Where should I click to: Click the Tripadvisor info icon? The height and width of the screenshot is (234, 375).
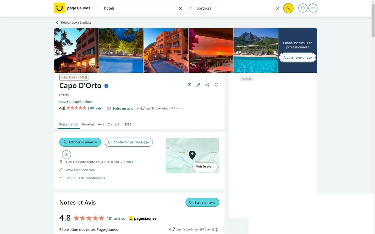(x=217, y=230)
